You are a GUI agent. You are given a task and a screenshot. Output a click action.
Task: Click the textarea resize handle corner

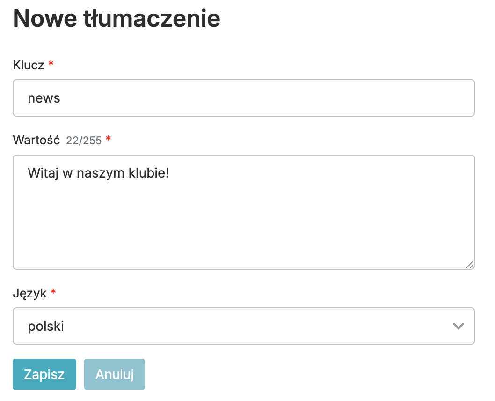point(469,265)
